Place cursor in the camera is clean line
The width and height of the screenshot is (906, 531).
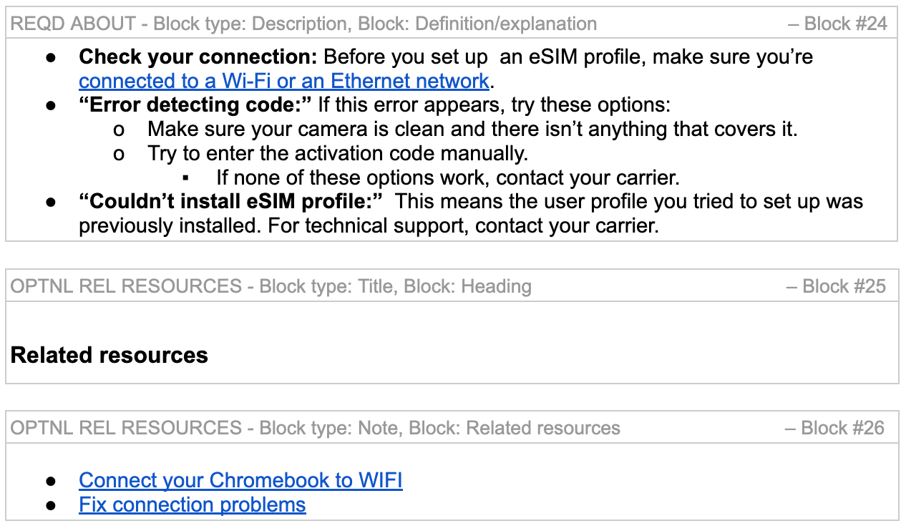tap(472, 130)
